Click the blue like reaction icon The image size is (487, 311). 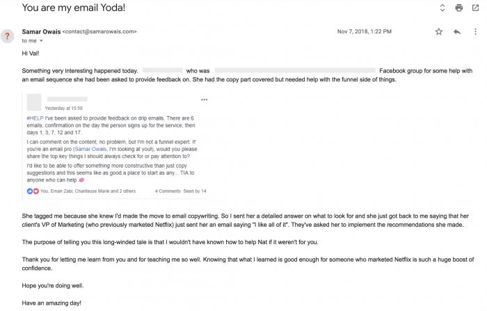pyautogui.click(x=30, y=191)
